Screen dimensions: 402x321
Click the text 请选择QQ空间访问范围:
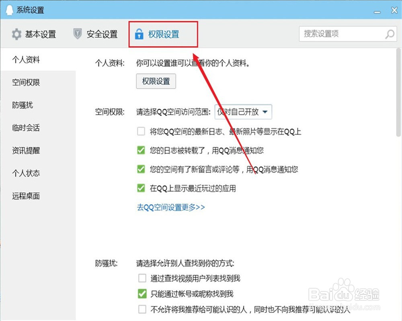173,112
